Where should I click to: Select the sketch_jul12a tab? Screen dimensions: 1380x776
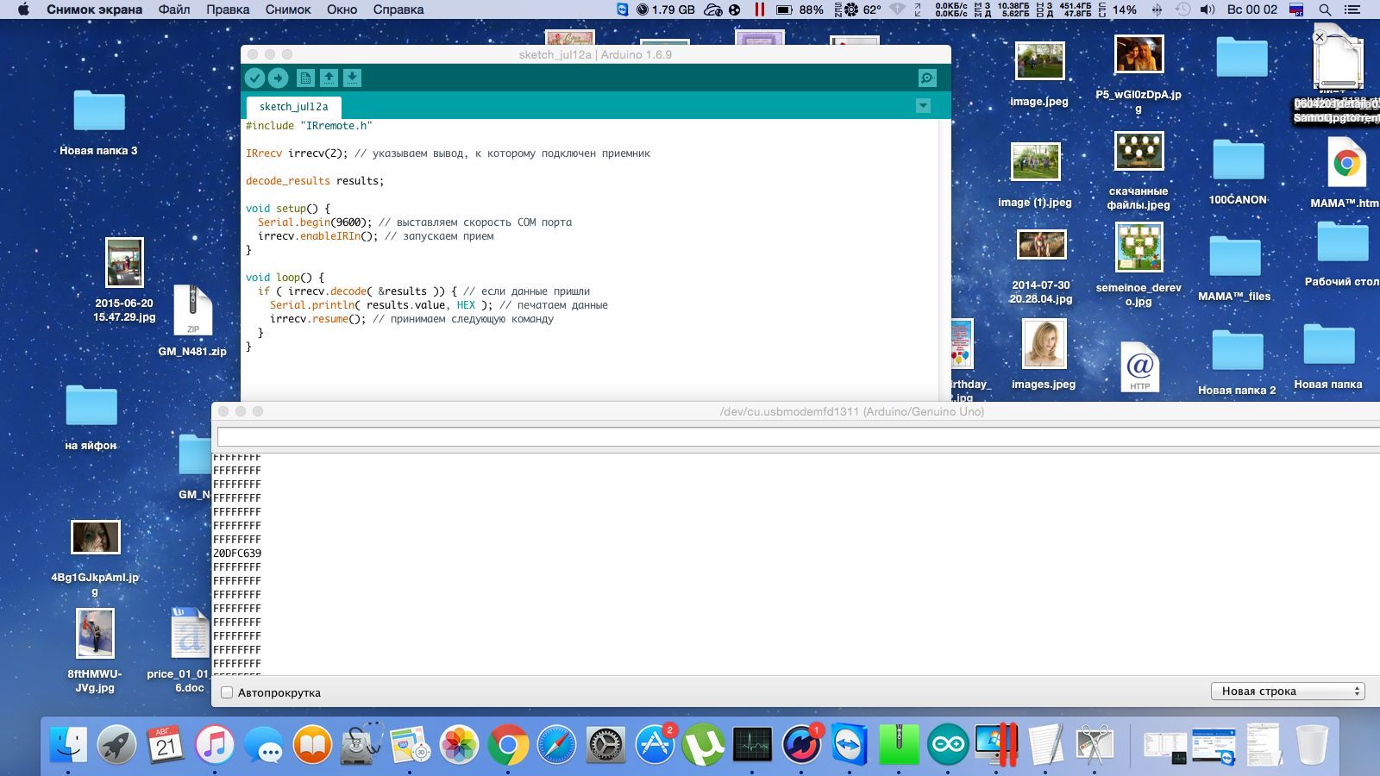pos(293,107)
